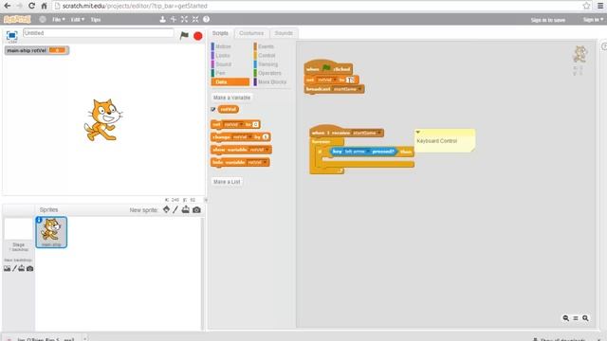This screenshot has height=341, width=607.
Task: Open the Edit menu
Action: coord(78,19)
